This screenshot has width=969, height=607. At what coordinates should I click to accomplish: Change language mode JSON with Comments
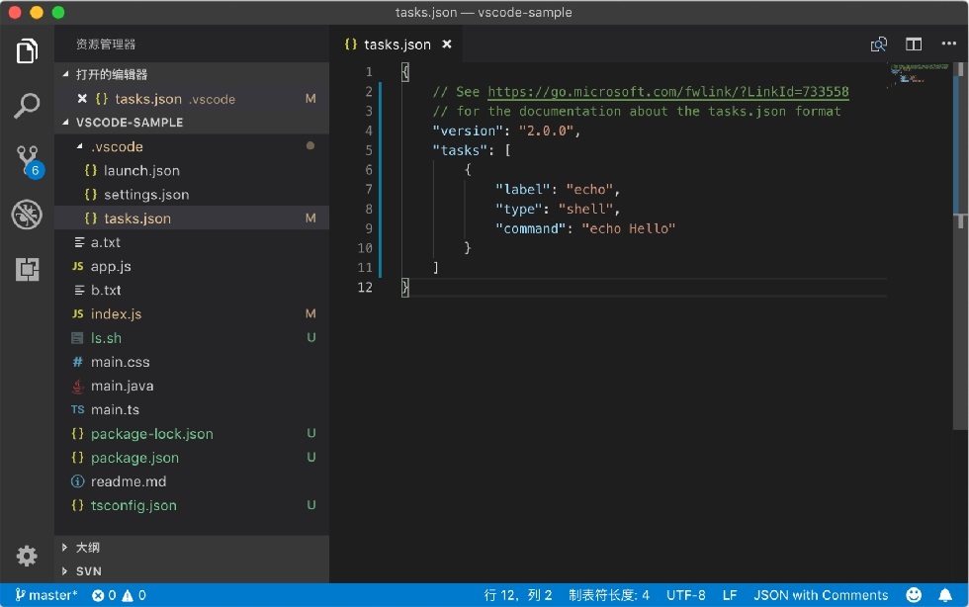[820, 594]
